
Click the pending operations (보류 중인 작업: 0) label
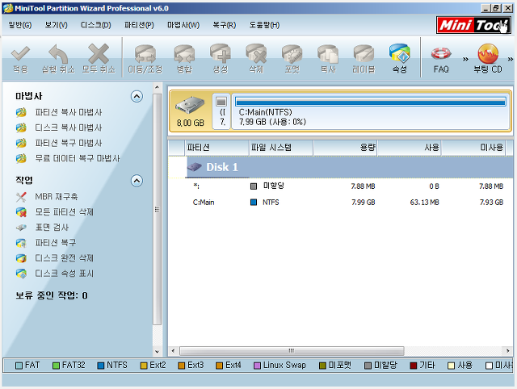click(52, 295)
